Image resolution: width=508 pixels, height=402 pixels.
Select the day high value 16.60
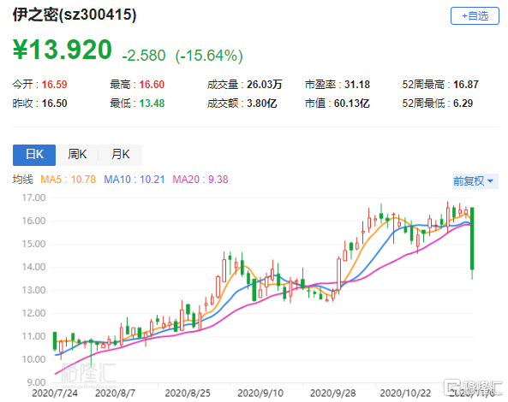coord(152,85)
